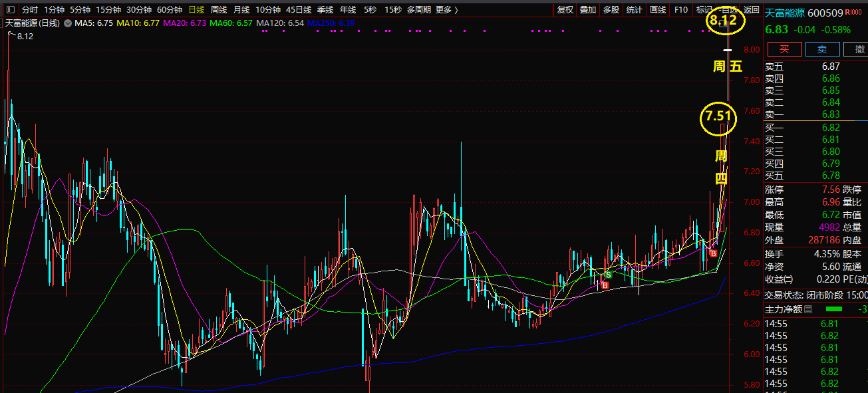The image size is (868, 393).
Task: Switch to the 年线 yearly chart
Action: (348, 10)
